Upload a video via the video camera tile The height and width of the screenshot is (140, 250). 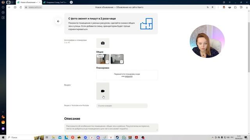[x=103, y=91]
